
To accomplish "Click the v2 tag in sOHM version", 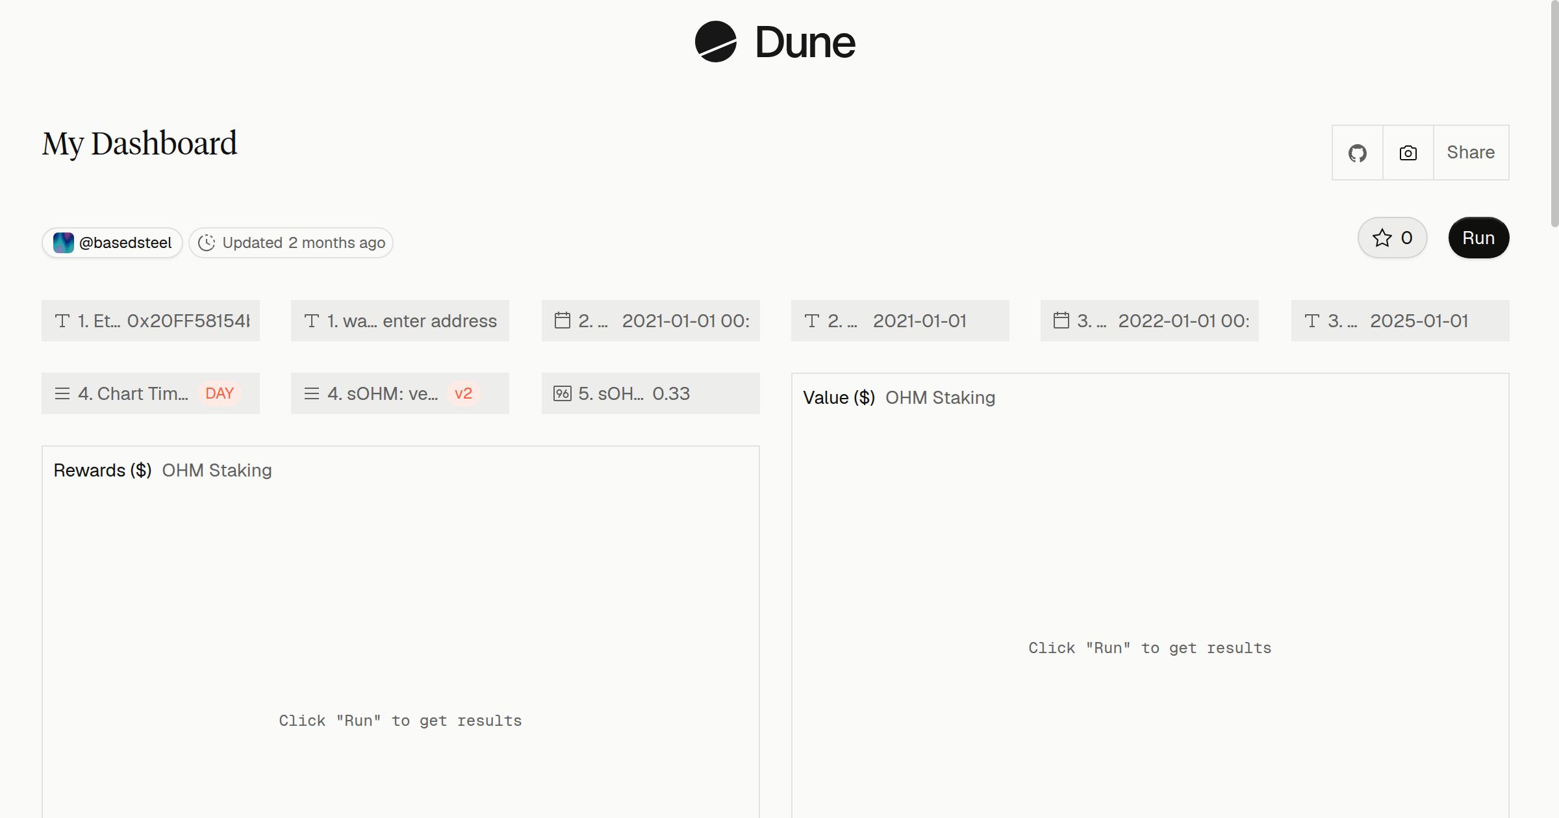I will tap(463, 393).
